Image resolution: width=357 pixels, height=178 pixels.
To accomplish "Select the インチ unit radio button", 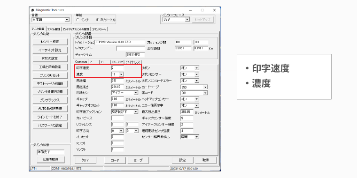I will click(x=78, y=20).
